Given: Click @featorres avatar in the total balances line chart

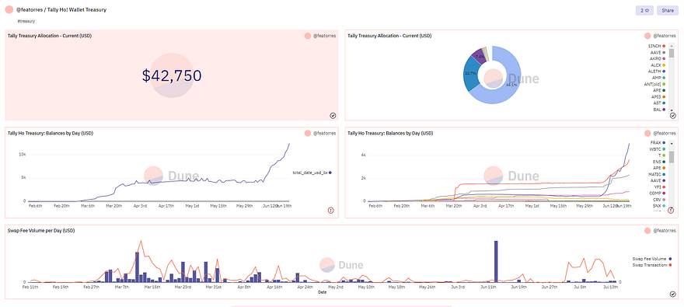Looking at the screenshot, I should pyautogui.click(x=308, y=133).
